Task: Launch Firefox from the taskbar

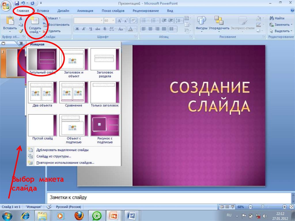Action: point(79,215)
